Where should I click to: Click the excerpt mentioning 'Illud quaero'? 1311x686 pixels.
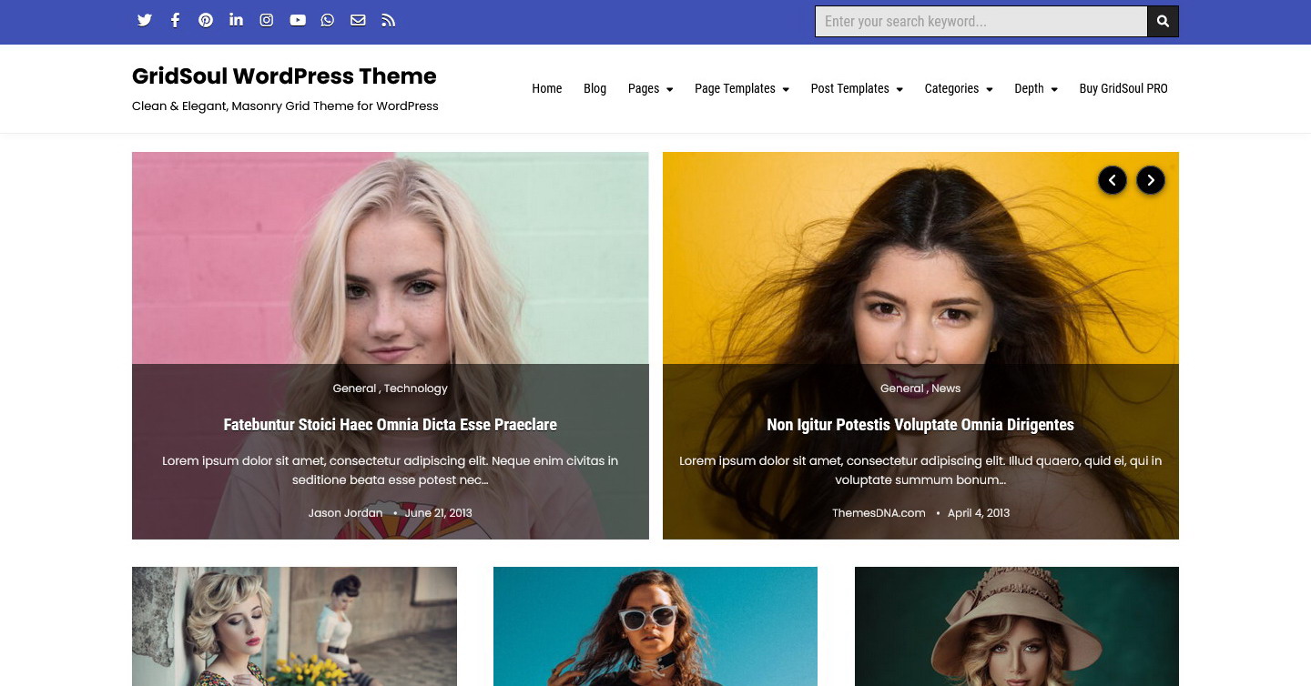click(920, 470)
